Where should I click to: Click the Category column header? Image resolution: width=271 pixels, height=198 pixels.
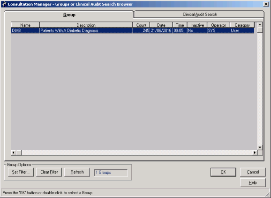click(x=242, y=25)
